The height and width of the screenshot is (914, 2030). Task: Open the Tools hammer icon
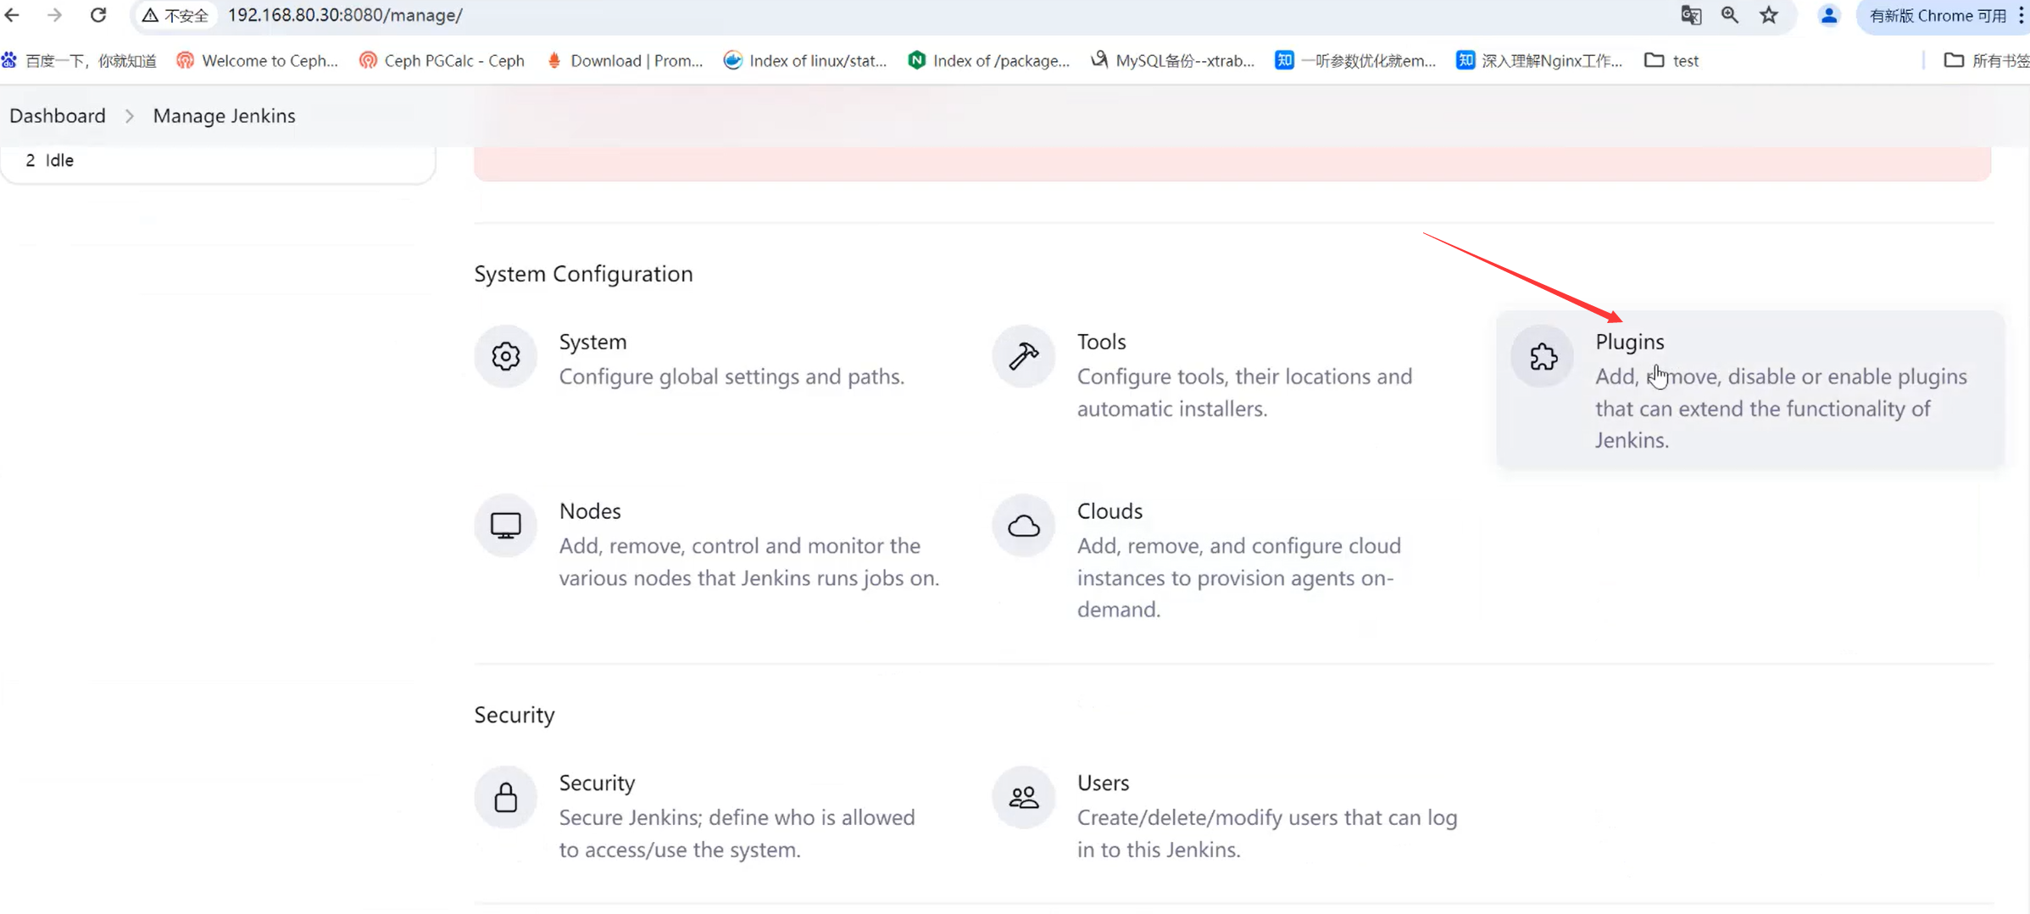[1024, 356]
